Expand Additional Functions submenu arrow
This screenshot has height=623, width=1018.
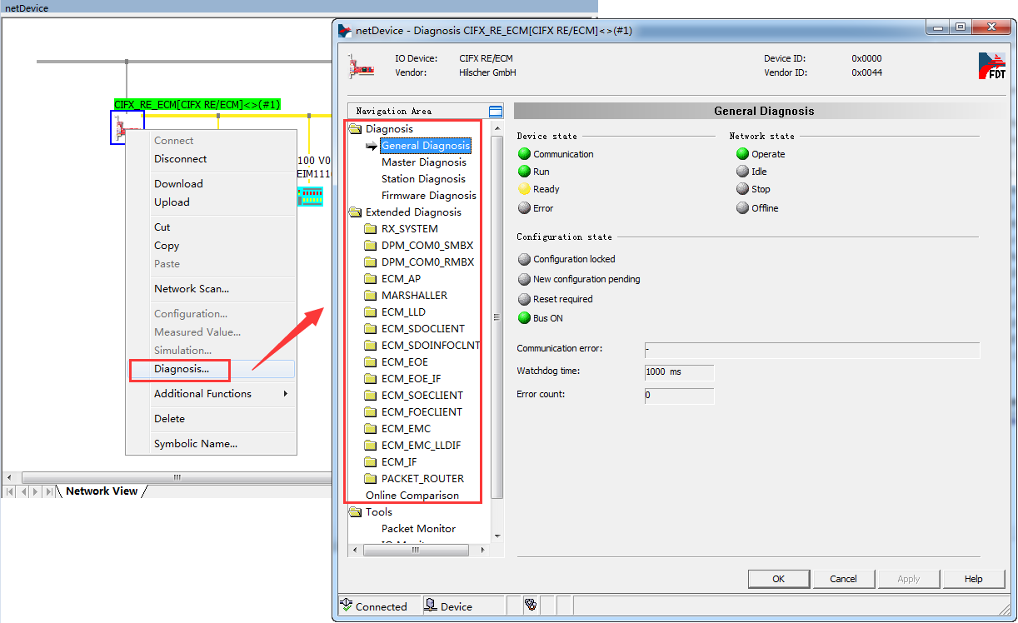pos(286,394)
